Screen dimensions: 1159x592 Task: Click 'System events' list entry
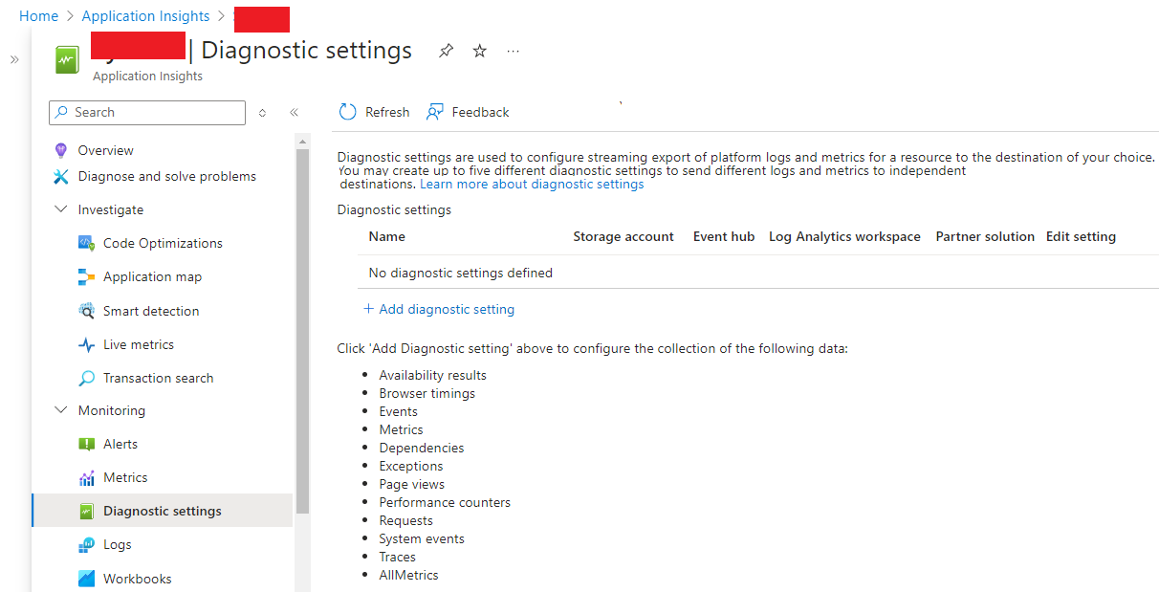(x=422, y=538)
